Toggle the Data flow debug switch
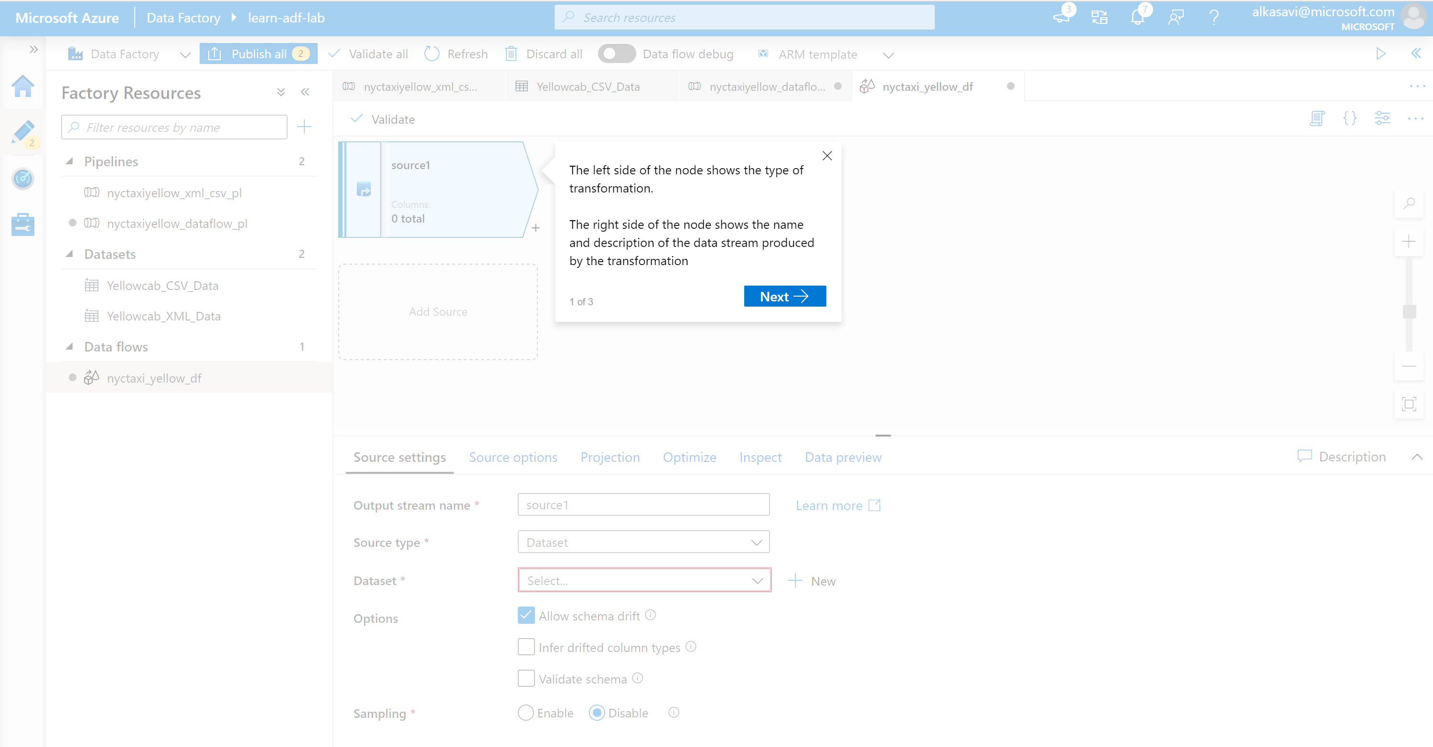The image size is (1433, 747). pyautogui.click(x=616, y=54)
